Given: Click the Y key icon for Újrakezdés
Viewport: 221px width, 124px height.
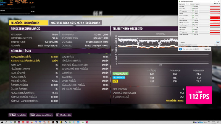Looking at the screenshot, I should 57,115.
